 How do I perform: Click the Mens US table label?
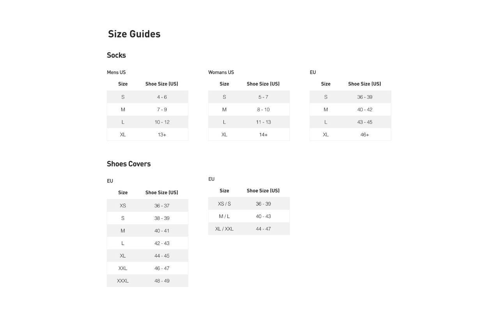116,72
